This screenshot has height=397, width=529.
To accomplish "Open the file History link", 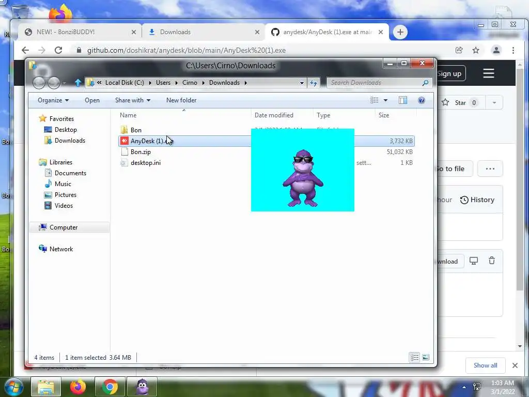I will 477,200.
